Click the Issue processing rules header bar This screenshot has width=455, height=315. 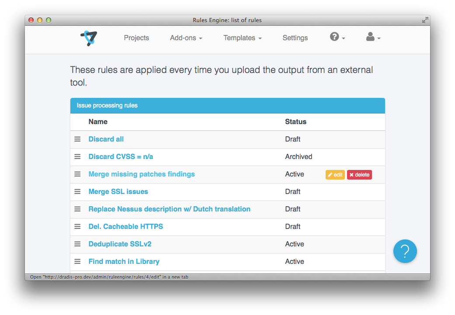coord(227,105)
